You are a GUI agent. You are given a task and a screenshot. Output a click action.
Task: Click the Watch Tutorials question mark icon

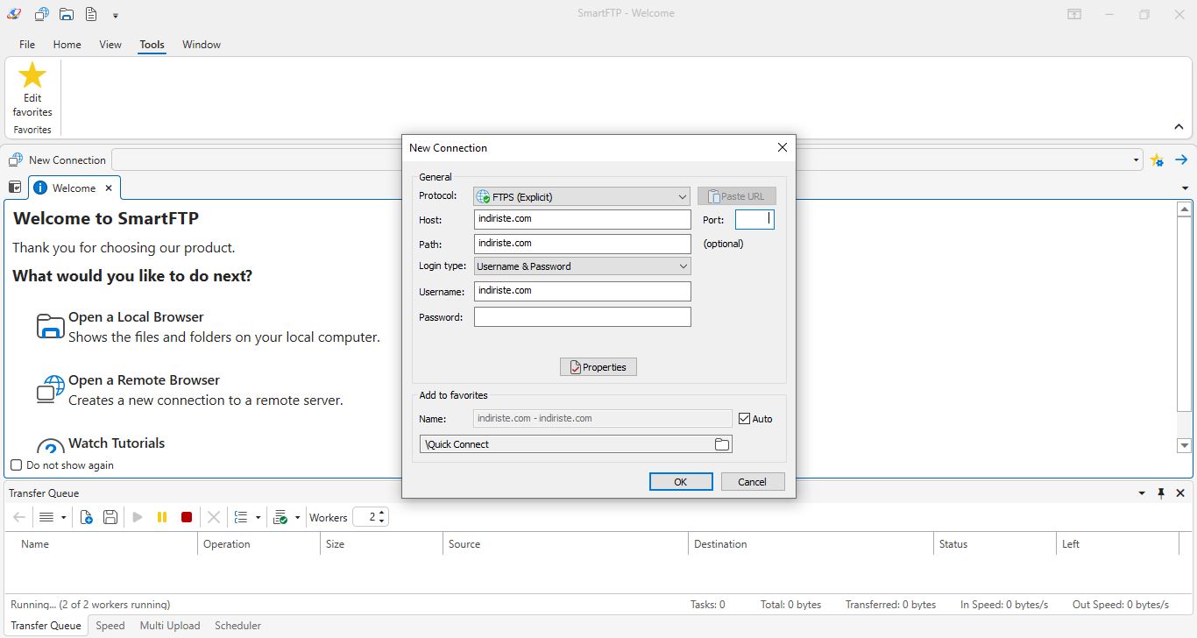51,446
